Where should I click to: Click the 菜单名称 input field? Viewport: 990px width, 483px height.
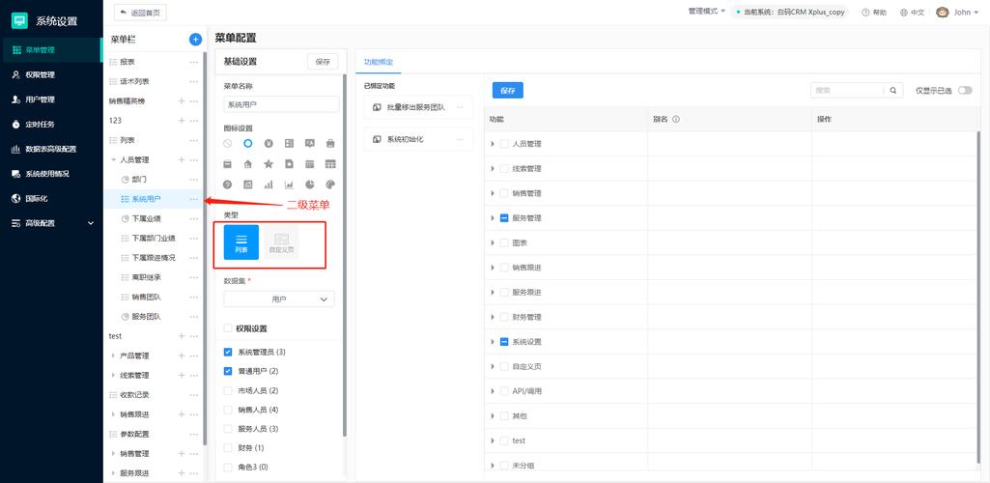tap(281, 104)
